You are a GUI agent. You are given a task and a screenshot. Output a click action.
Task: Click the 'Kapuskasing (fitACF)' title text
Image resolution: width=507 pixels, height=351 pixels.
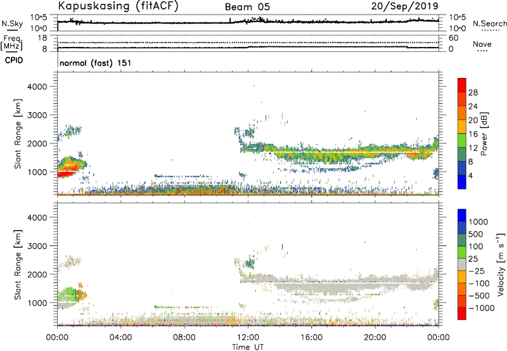click(x=118, y=6)
